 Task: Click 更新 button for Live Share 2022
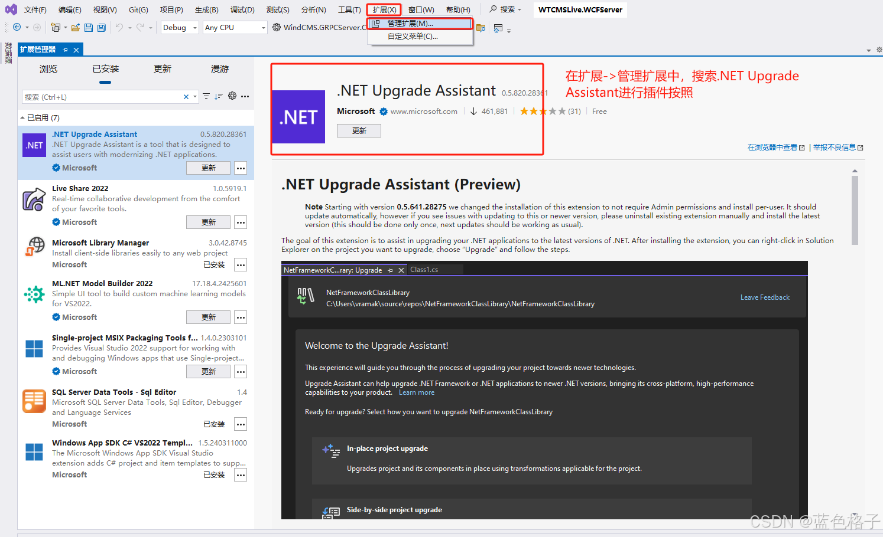209,222
